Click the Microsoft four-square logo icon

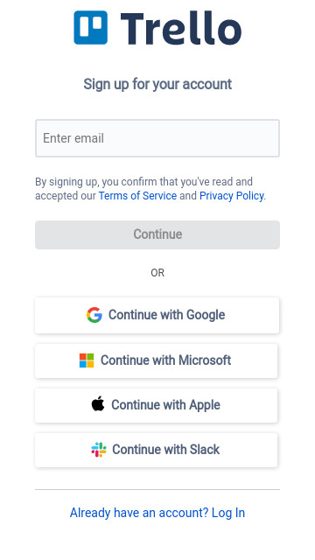87,360
